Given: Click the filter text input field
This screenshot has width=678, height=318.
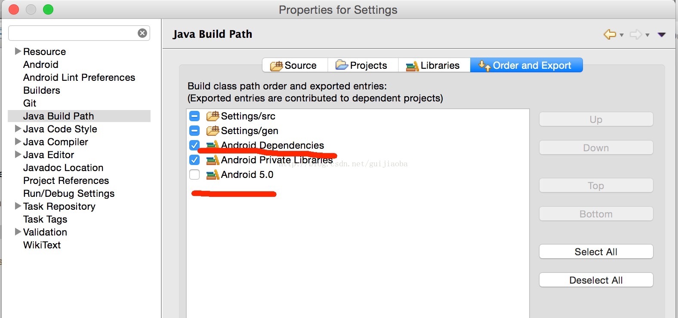Looking at the screenshot, I should click(x=72, y=33).
